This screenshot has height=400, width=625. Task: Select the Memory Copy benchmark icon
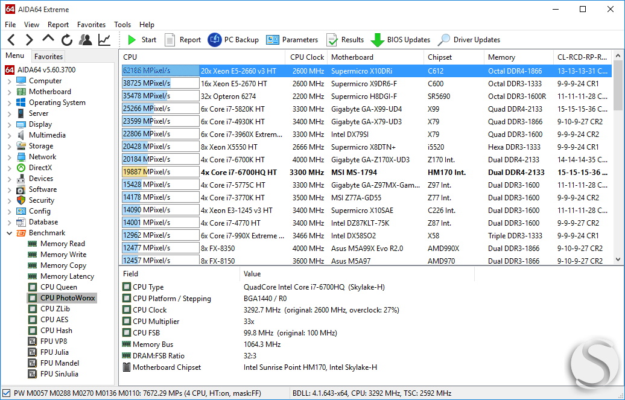(33, 265)
